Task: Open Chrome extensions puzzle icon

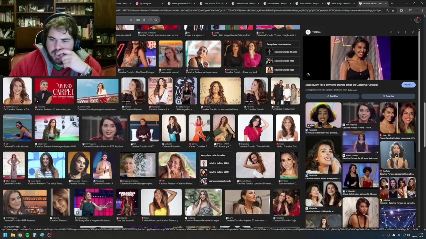Action: tap(401, 11)
